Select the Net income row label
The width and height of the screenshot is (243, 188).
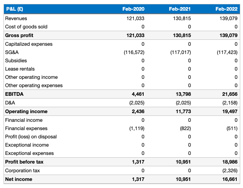19,179
